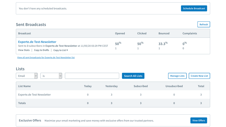Refresh the Sent Broadcasts section

203,25
